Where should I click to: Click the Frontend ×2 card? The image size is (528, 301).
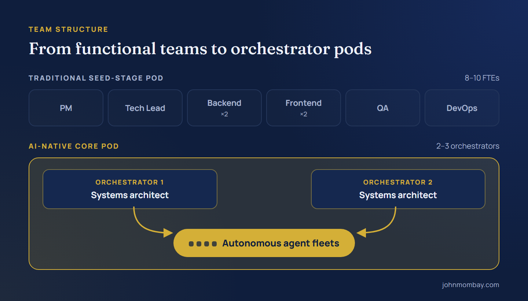point(304,108)
